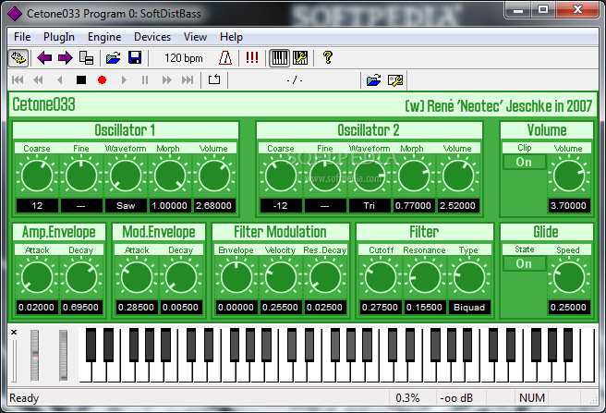Click the play triangle button
606x413 pixels.
tap(124, 80)
